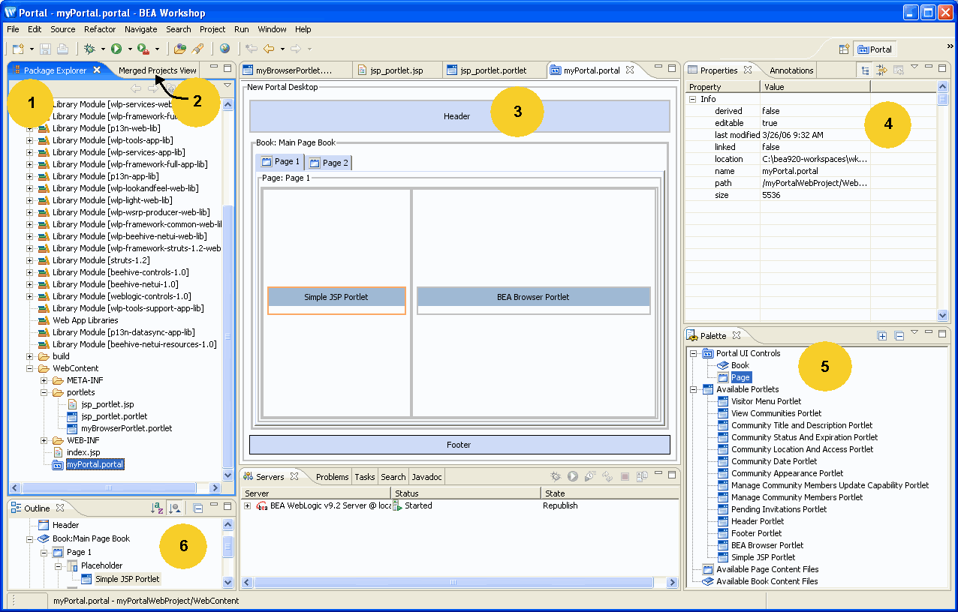This screenshot has height=612, width=958.
Task: Click the green Run toolbar icon
Action: 116,49
